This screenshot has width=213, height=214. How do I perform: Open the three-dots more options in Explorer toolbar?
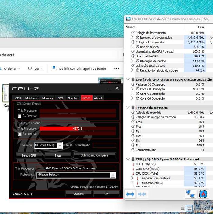point(116,69)
